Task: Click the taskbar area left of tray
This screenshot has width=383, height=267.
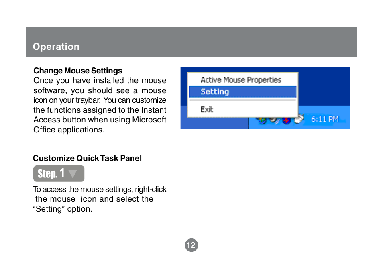Action: click(214, 123)
